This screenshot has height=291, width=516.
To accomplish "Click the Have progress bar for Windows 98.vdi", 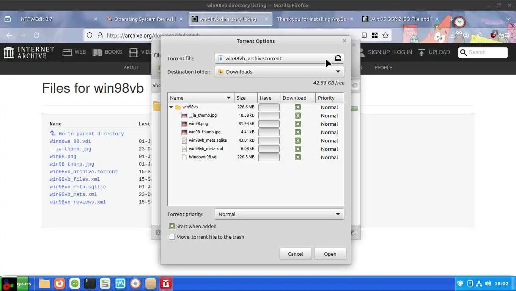I will [x=269, y=157].
